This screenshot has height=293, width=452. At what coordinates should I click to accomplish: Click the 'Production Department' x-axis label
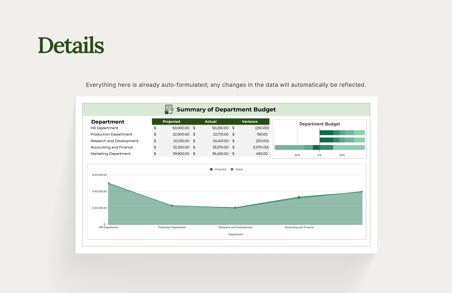coord(172,227)
